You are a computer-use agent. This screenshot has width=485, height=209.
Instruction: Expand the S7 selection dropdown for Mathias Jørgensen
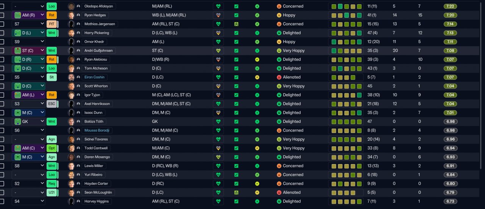click(28, 24)
